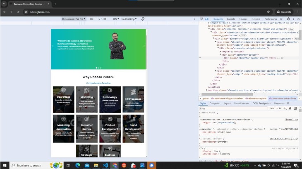Open the style.min.css source link
The image size is (302, 169).
(x=284, y=138)
